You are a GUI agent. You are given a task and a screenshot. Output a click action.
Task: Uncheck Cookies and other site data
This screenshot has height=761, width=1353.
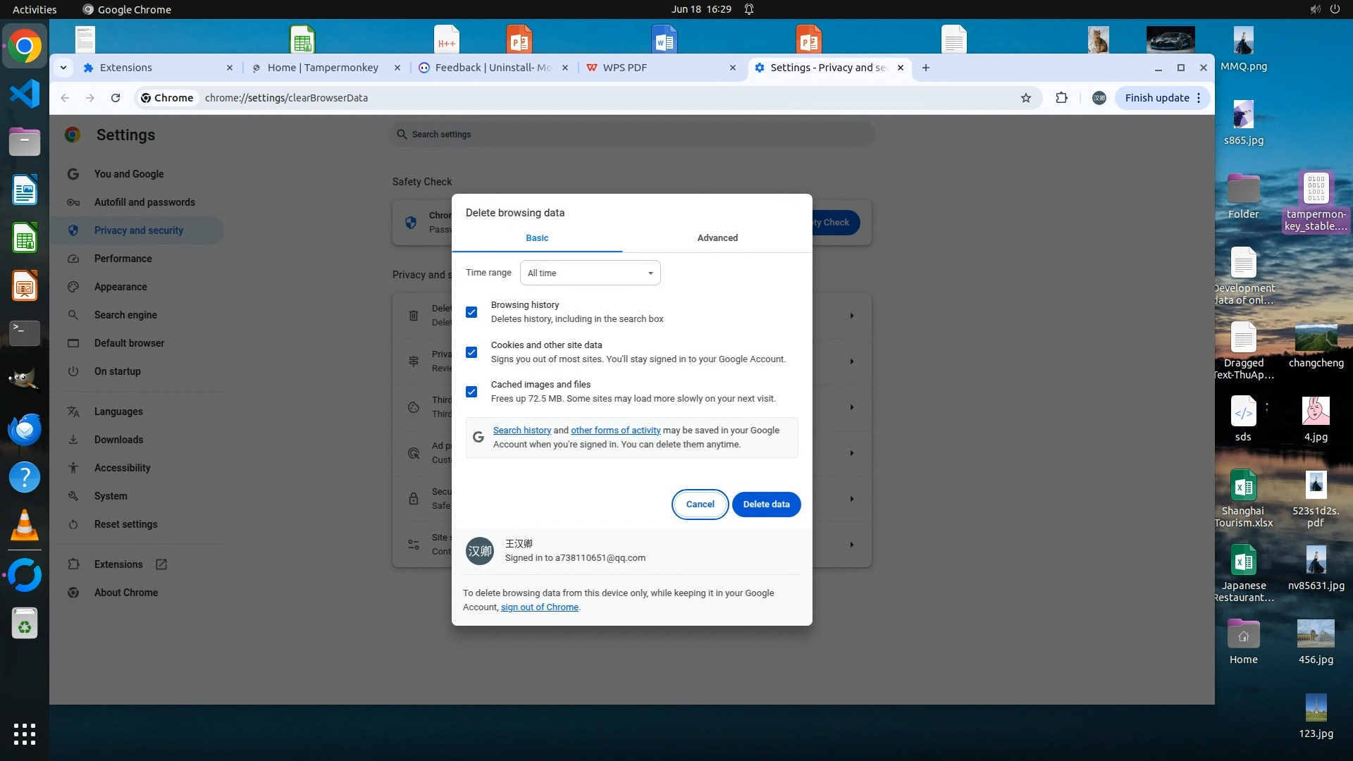[x=471, y=352]
